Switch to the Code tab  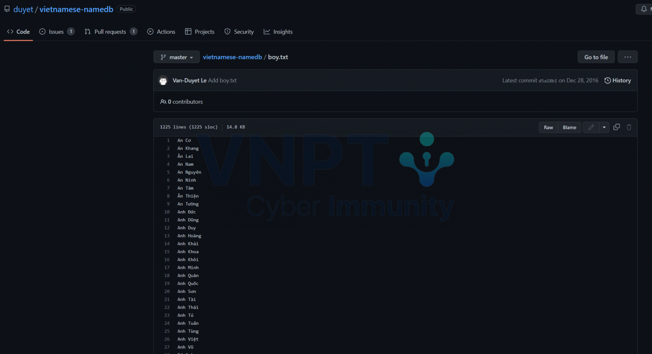(18, 31)
